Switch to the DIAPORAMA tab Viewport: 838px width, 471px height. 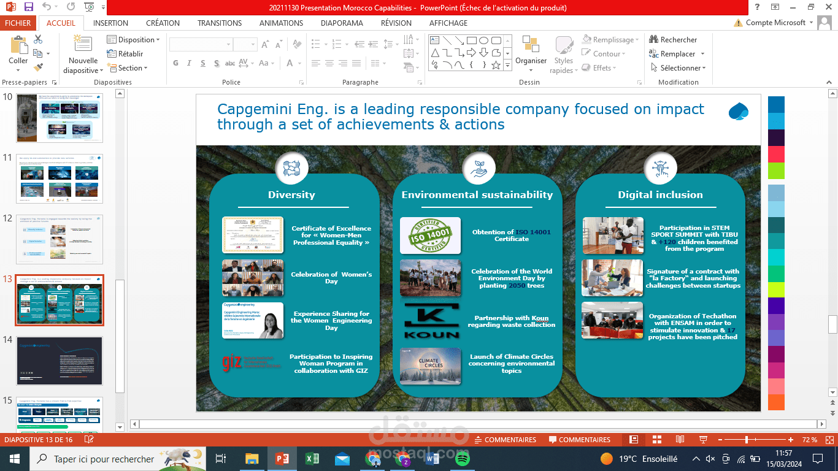coord(342,23)
